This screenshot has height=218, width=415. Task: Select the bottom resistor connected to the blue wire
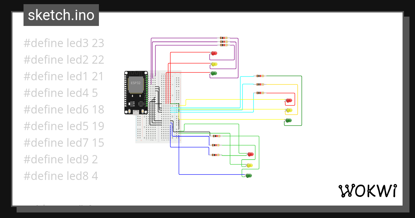pyautogui.click(x=216, y=155)
